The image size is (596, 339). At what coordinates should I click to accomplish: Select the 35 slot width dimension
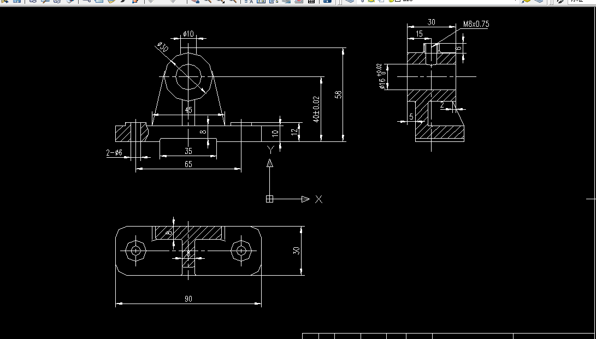188,151
